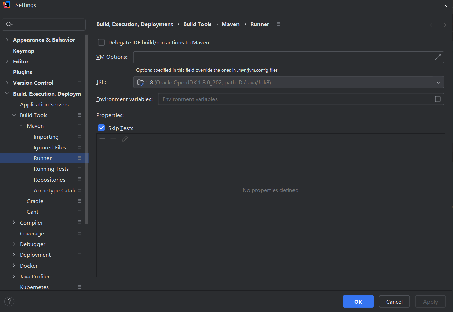Click the project settings icon next to Version Control
This screenshot has height=312, width=453.
point(80,83)
